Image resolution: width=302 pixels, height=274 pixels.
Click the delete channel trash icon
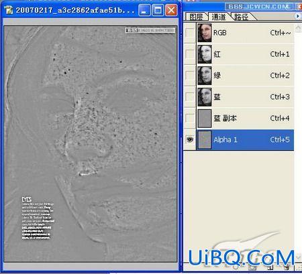(x=287, y=267)
